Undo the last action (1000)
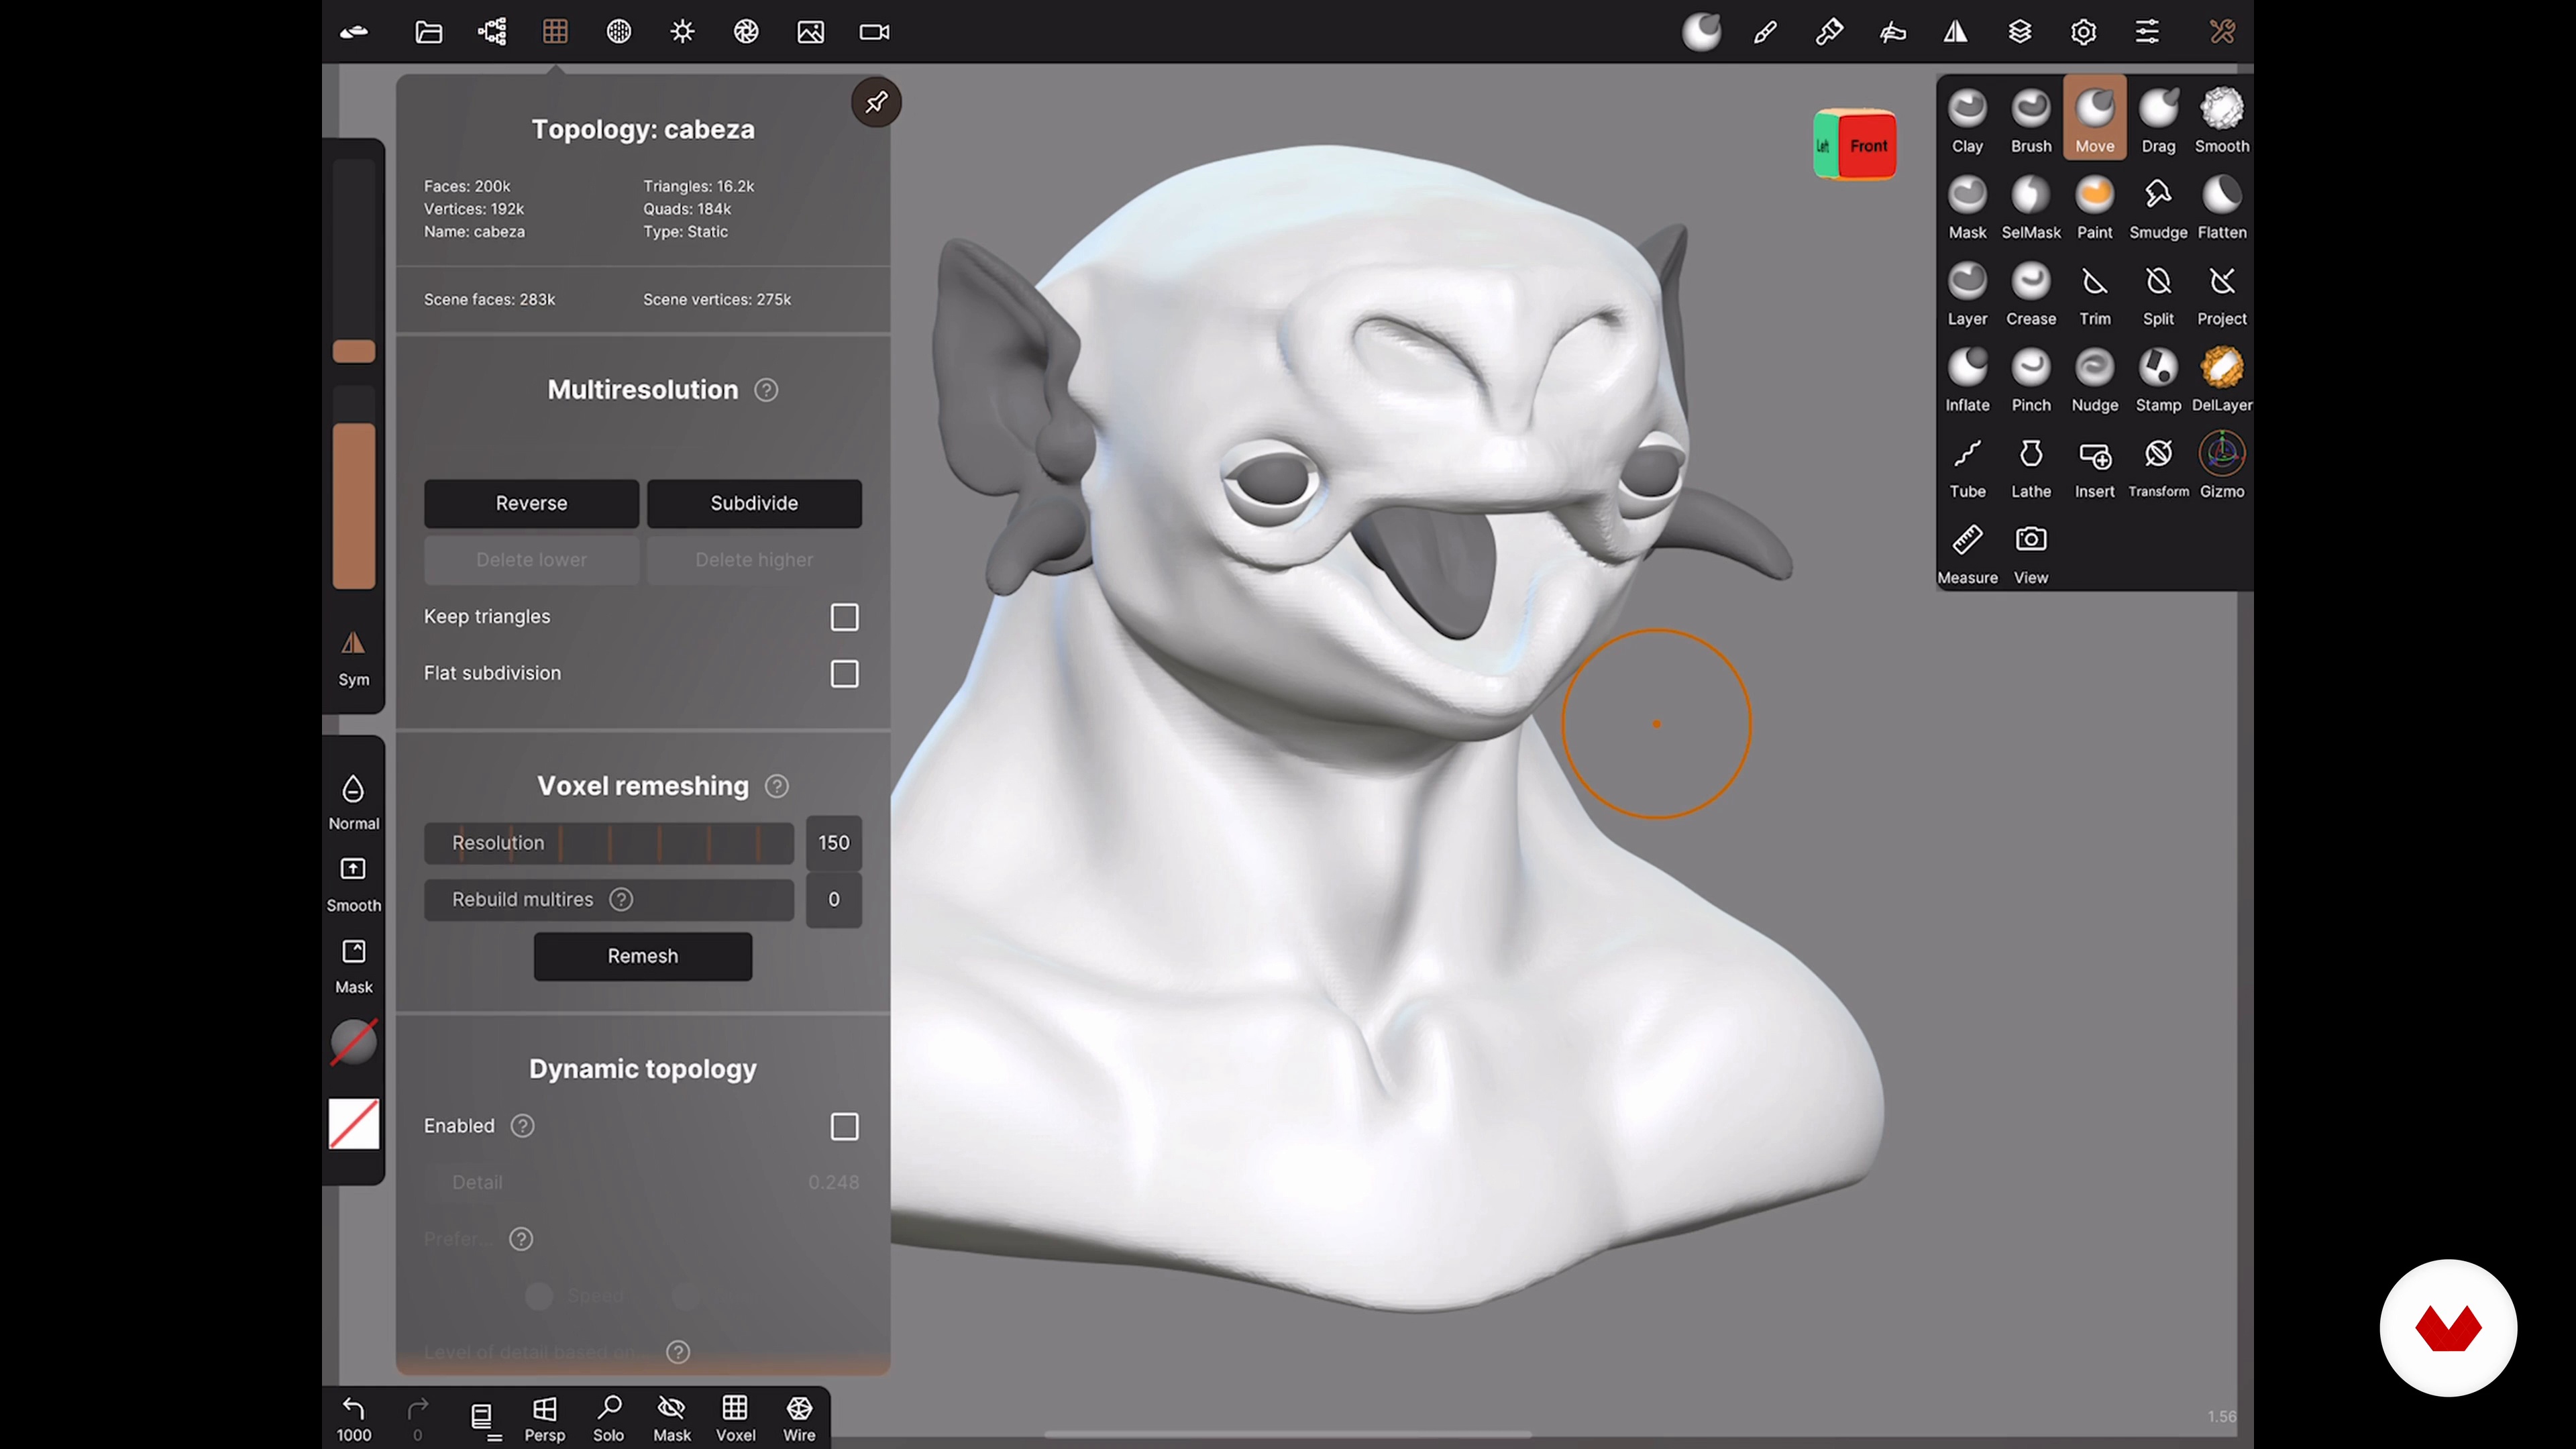 (353, 1418)
